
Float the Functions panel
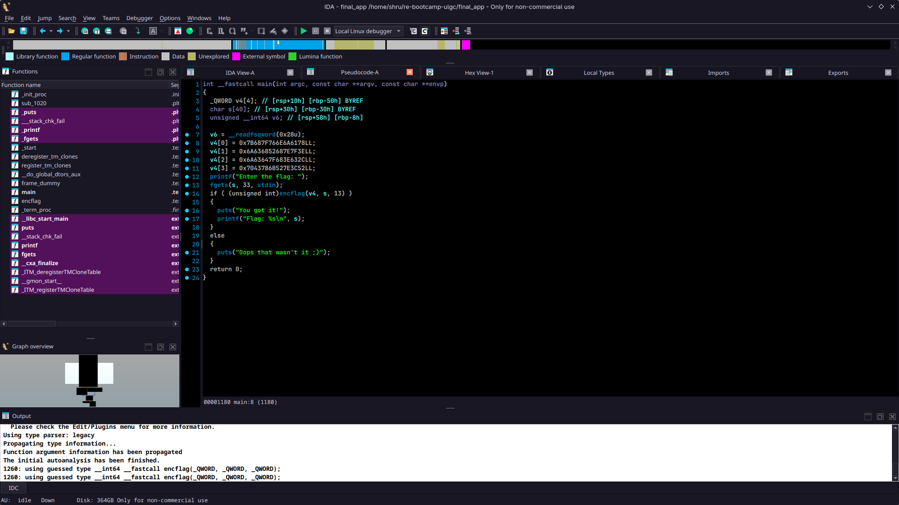coord(161,72)
